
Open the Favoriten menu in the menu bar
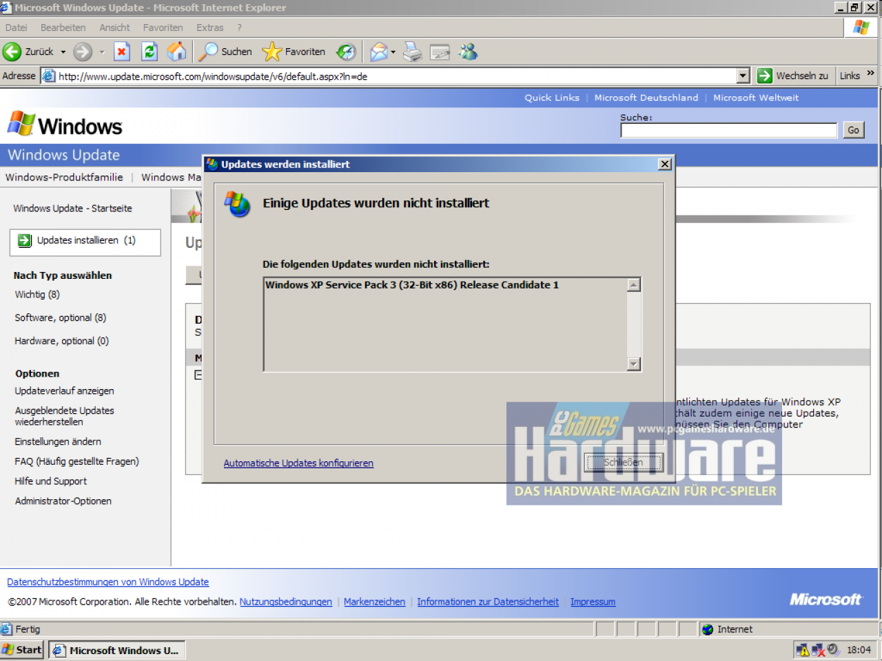click(163, 28)
